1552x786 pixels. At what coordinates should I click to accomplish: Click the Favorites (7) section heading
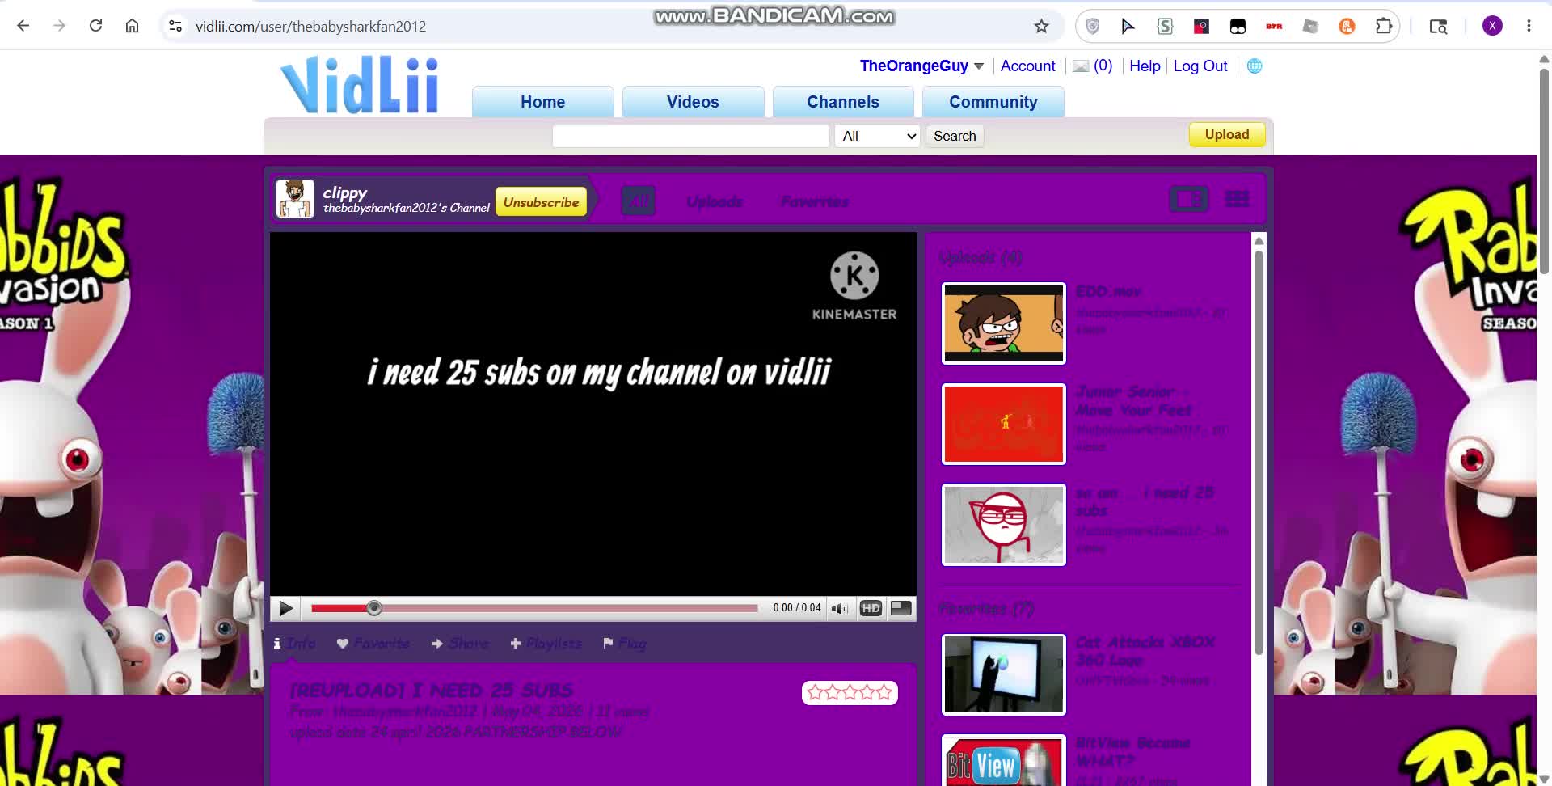pyautogui.click(x=985, y=608)
